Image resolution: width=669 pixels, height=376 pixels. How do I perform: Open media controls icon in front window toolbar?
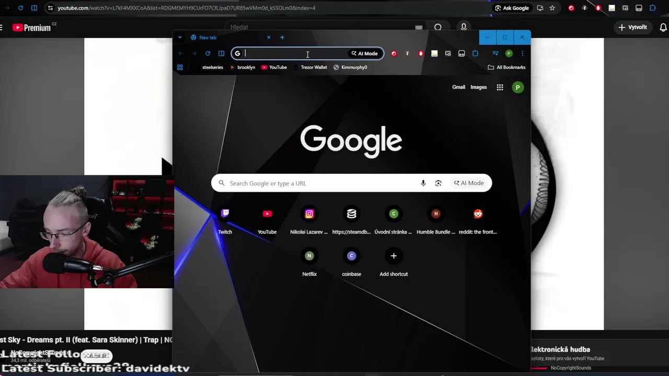(495, 53)
